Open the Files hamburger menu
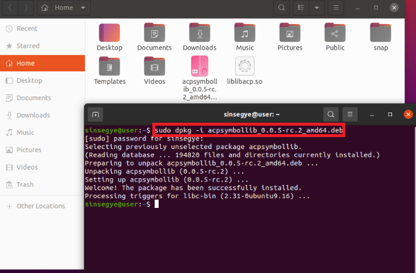The width and height of the screenshot is (416, 273). point(336,7)
